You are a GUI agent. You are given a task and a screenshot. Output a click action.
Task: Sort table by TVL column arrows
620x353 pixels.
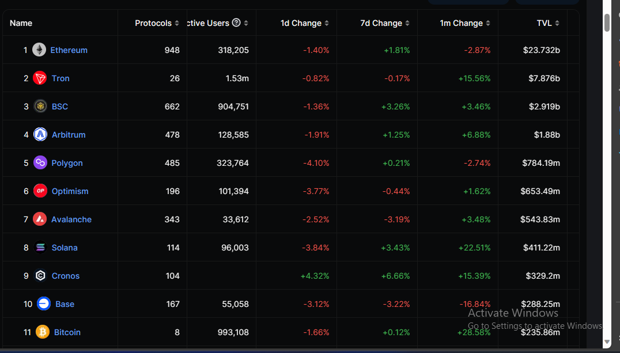[x=557, y=24]
